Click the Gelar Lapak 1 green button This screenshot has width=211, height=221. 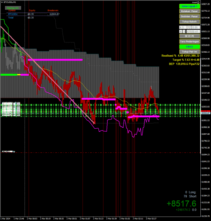[x=189, y=6]
